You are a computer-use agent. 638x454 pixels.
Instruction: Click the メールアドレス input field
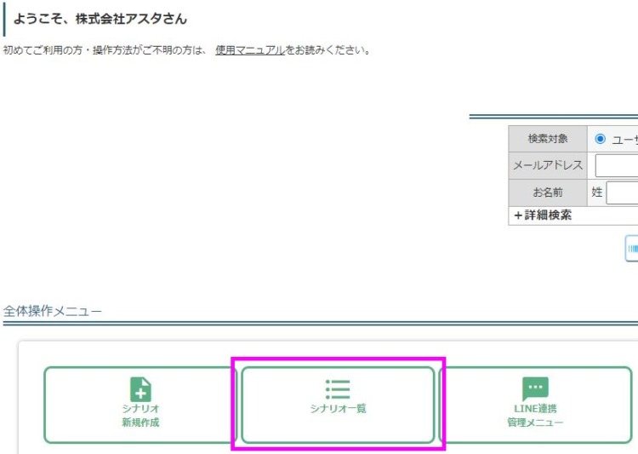(x=617, y=165)
